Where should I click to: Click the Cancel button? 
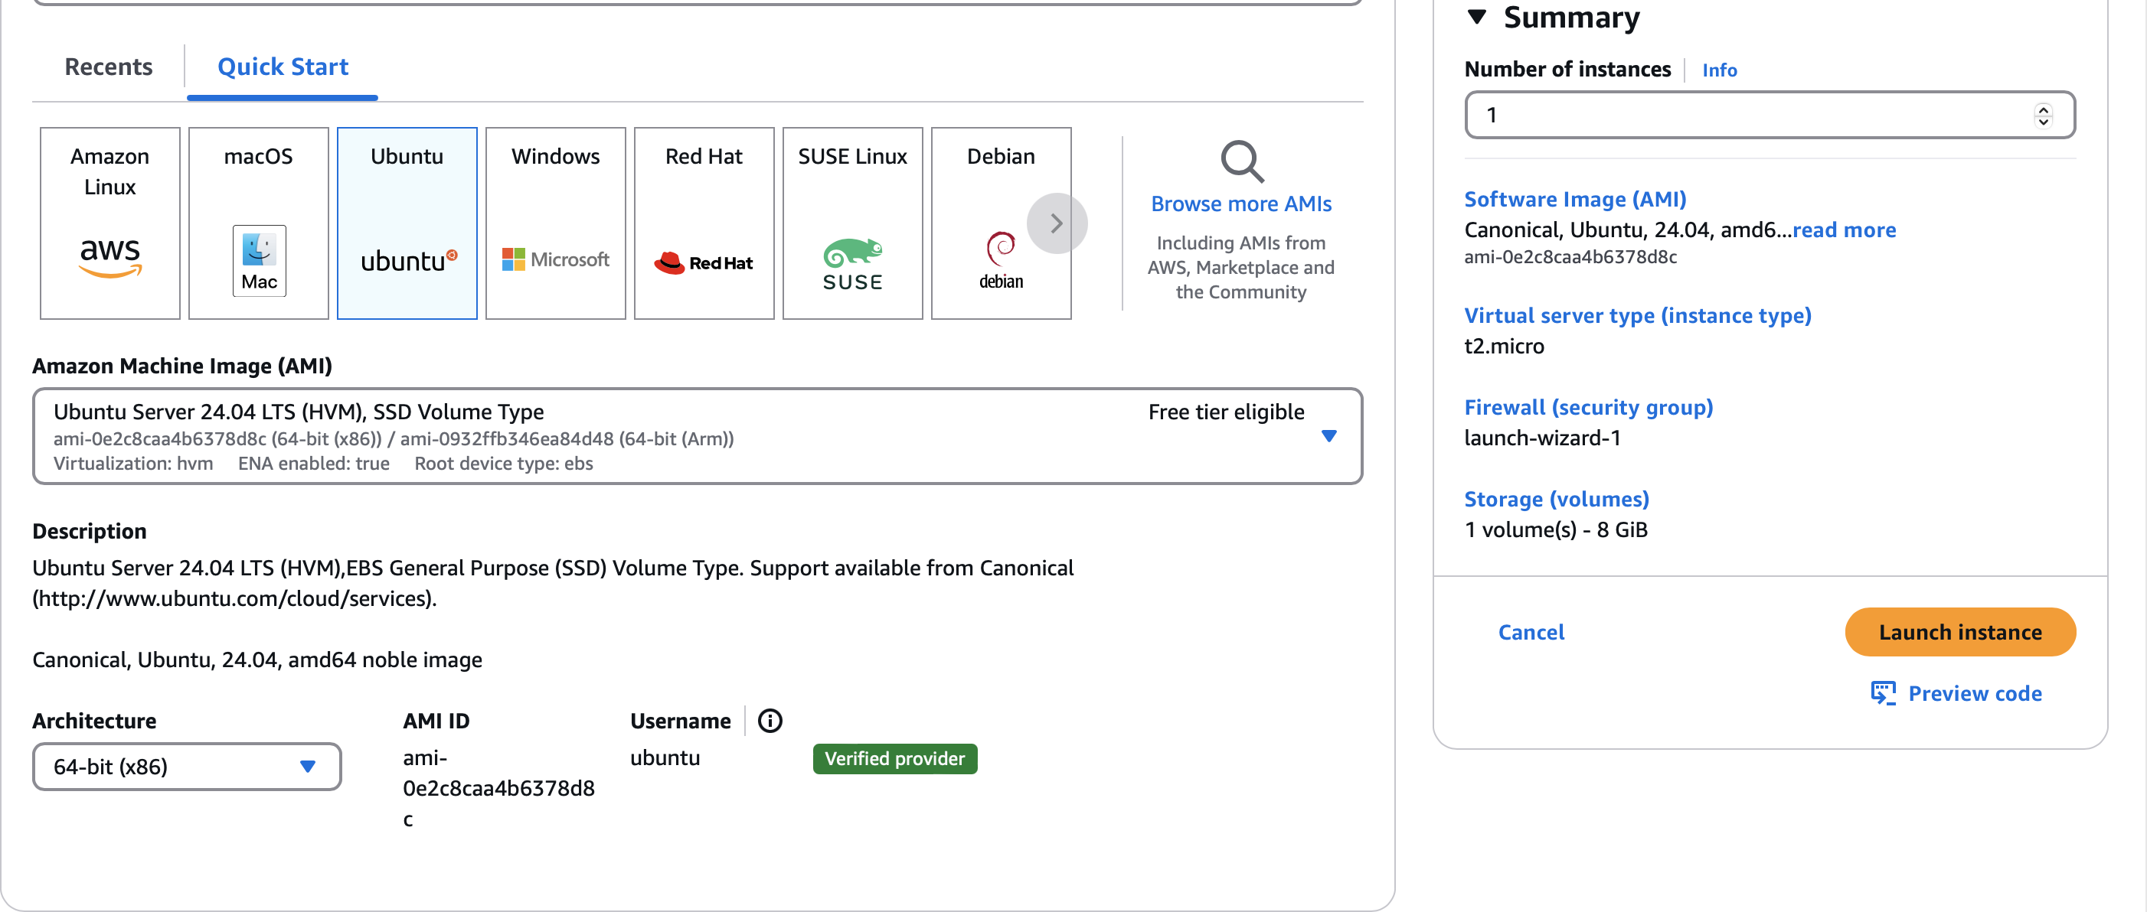point(1531,632)
